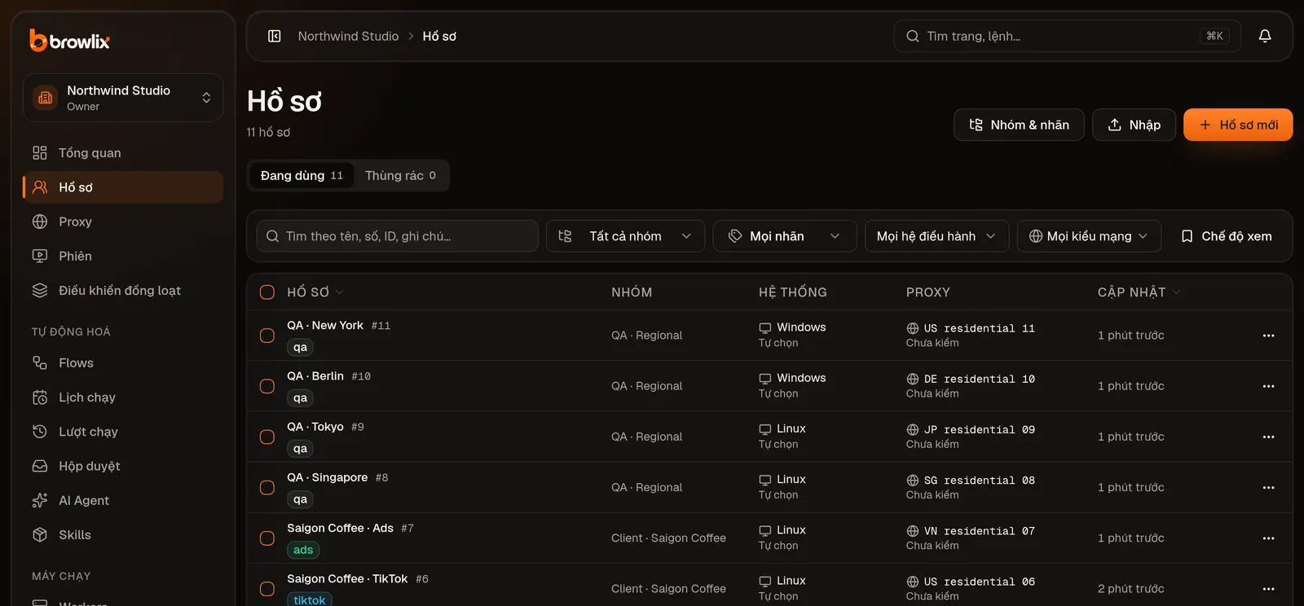1304x606 pixels.
Task: Click Hồ sơ mới button
Action: tap(1238, 125)
